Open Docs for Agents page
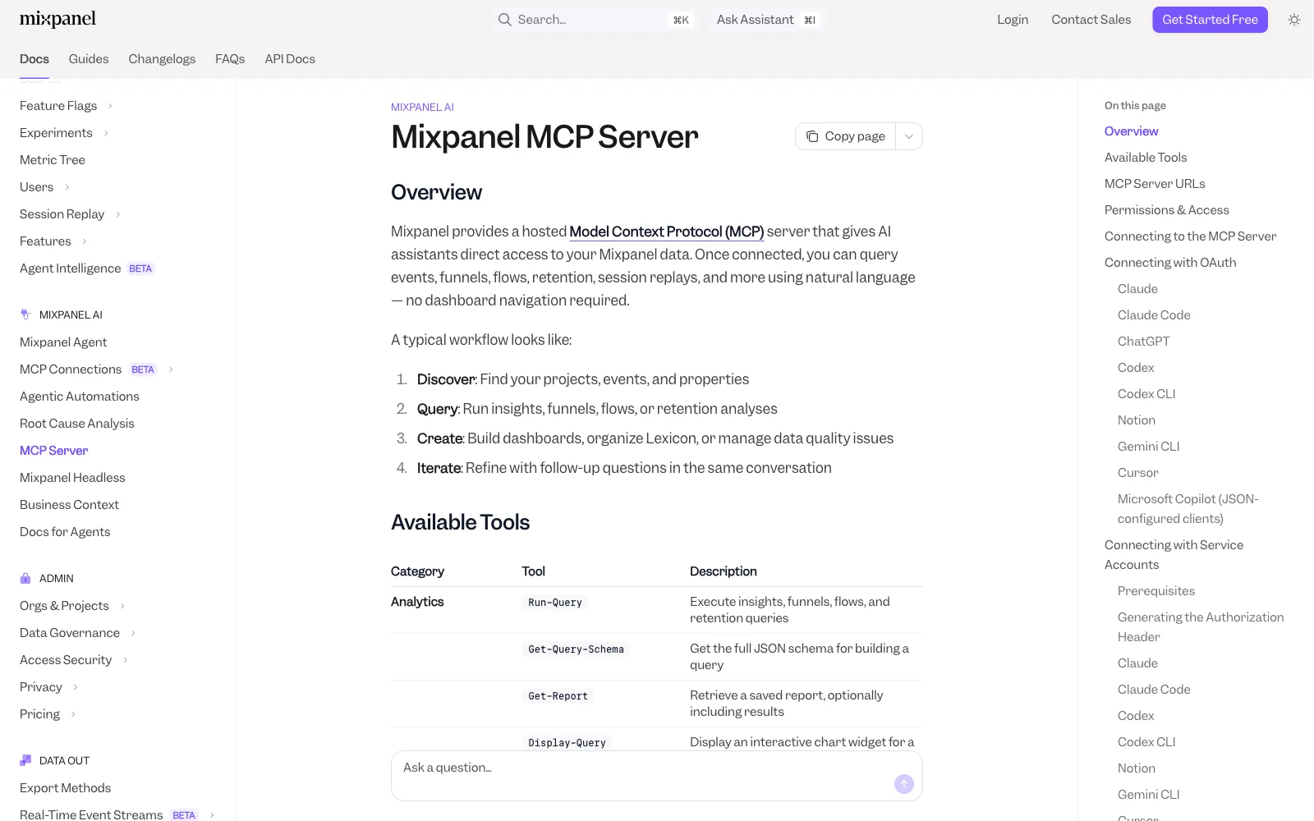 click(65, 532)
